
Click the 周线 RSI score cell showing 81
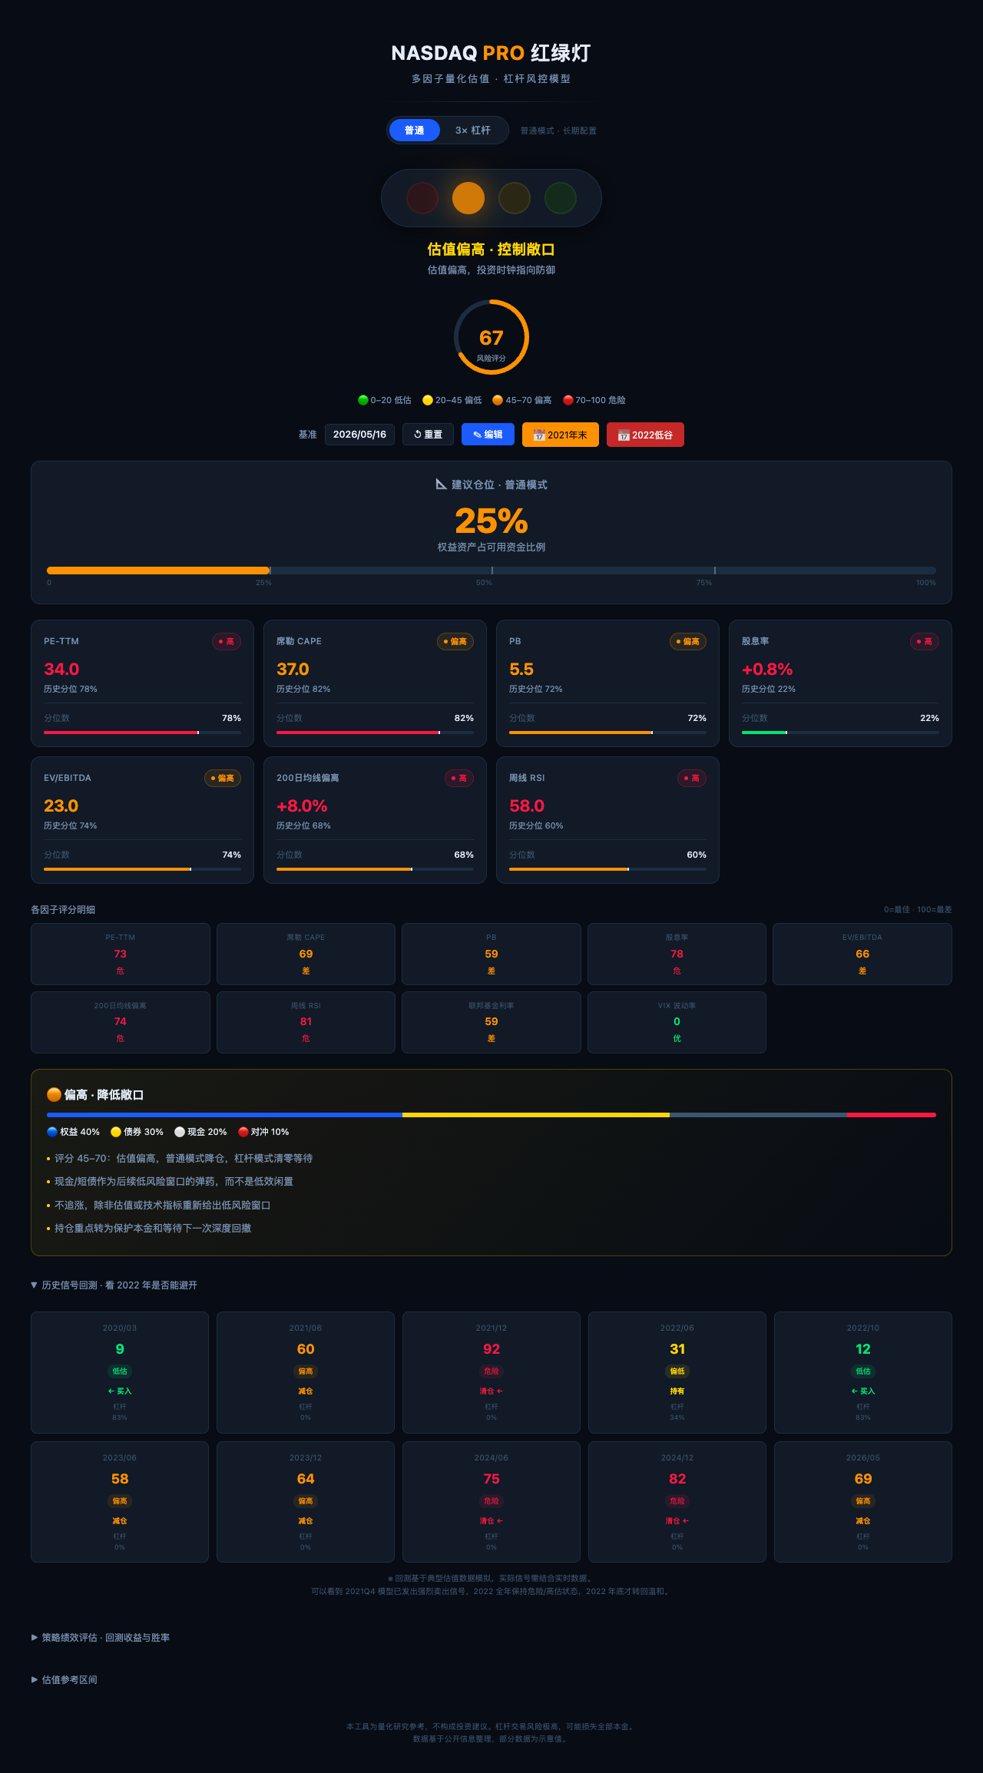point(306,1022)
